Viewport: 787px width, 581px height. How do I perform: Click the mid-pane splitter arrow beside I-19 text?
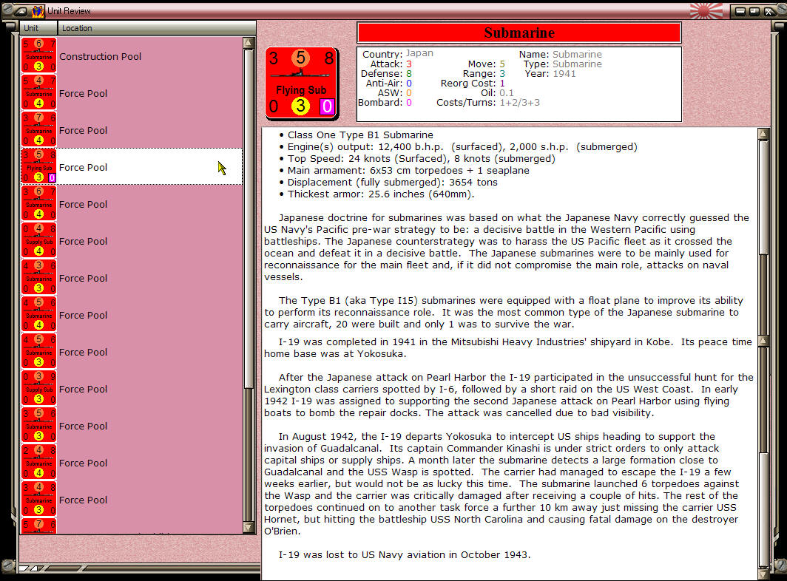pyautogui.click(x=763, y=342)
